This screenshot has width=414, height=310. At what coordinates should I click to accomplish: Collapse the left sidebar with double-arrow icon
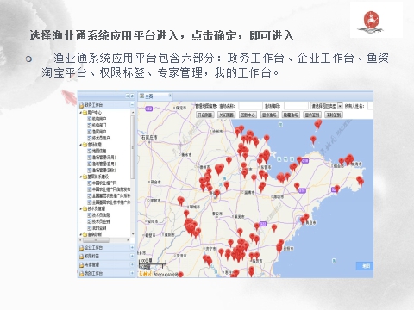pos(127,96)
